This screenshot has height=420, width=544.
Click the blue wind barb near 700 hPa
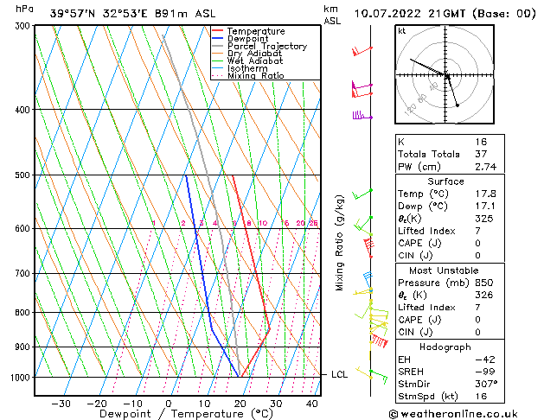pos(368,282)
